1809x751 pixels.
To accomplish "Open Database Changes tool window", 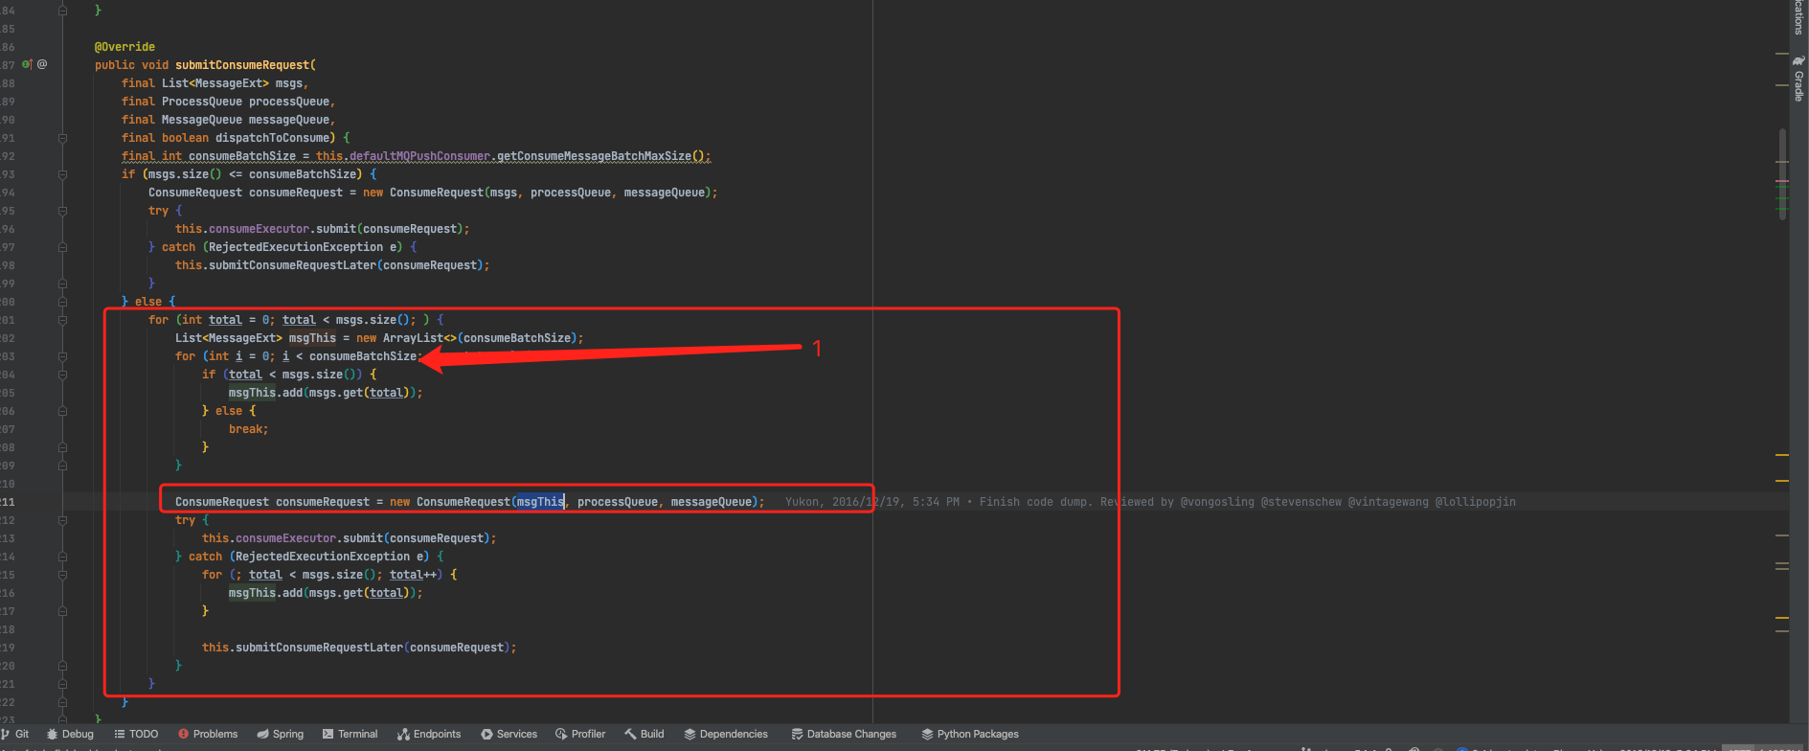I will coord(844,734).
